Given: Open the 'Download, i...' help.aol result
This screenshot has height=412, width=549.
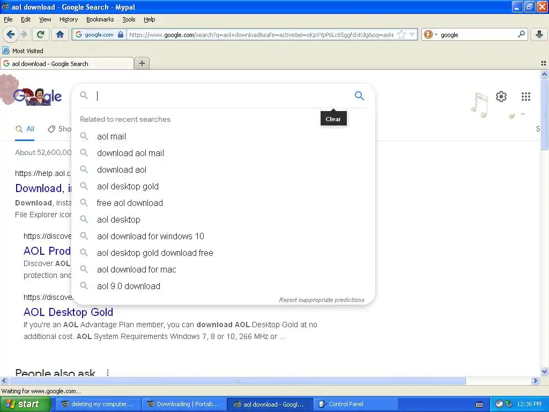Looking at the screenshot, I should [x=43, y=188].
